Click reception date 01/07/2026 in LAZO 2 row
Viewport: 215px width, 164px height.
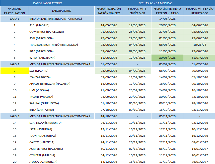coord(109,64)
